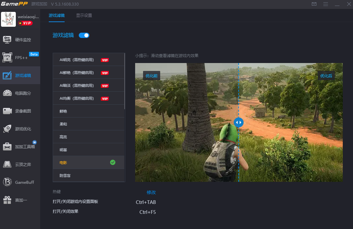
Task: Open the GameBuff icon
Action: tap(7, 182)
